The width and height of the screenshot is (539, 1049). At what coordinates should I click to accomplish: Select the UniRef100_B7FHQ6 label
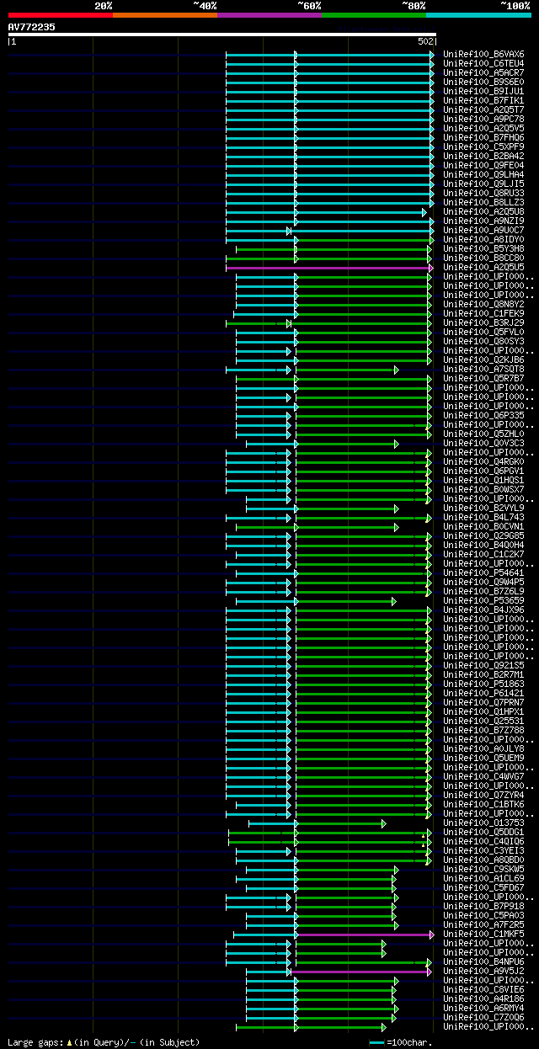click(x=483, y=137)
